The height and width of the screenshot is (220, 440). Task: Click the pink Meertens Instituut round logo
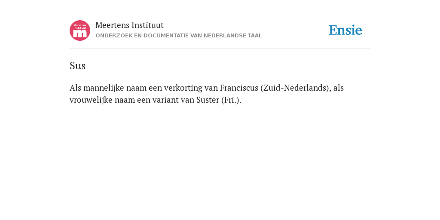point(80,31)
